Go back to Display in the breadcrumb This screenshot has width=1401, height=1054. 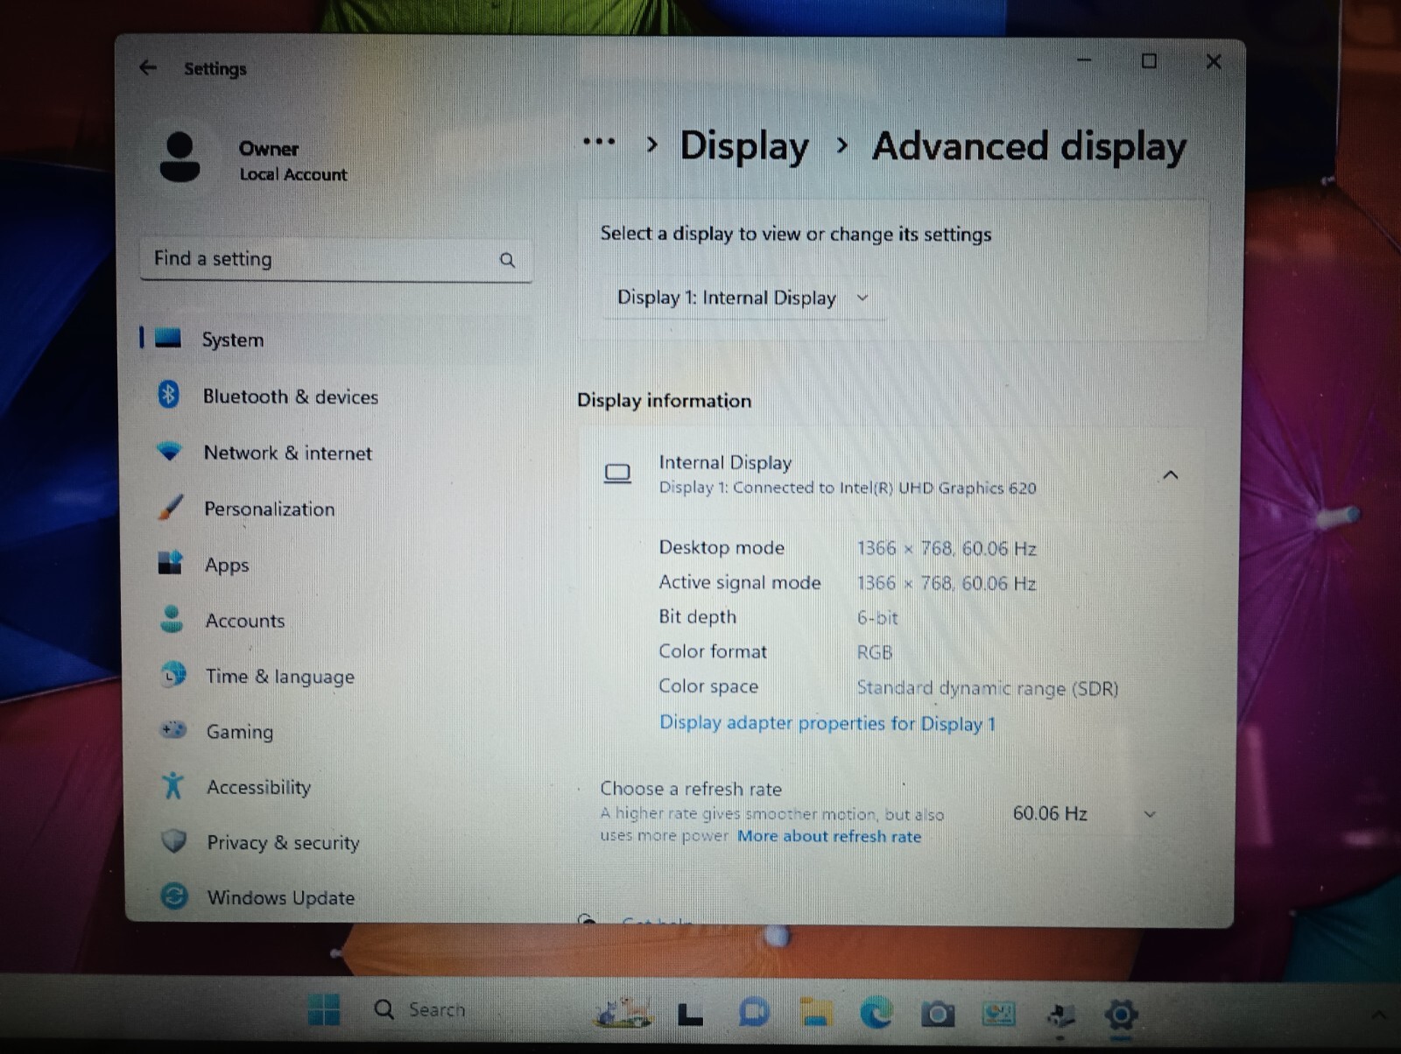coord(744,146)
